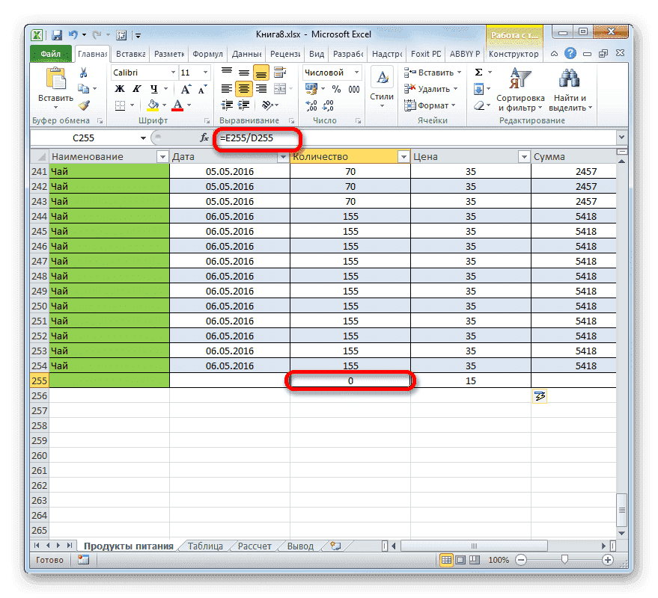The image size is (658, 598).
Task: Switch to the Вставка ribbon tab
Action: pyautogui.click(x=130, y=53)
